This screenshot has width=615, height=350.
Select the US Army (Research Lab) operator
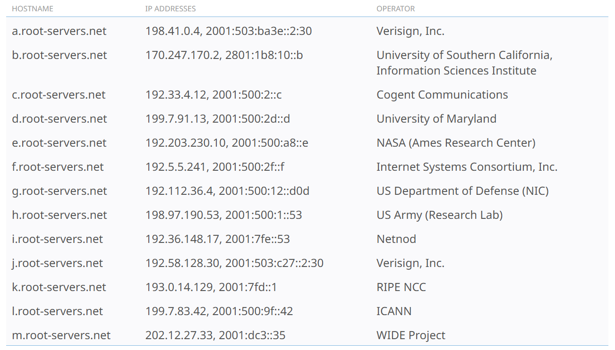click(439, 215)
